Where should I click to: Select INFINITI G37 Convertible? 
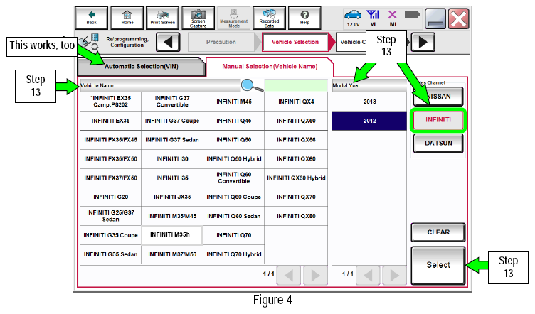(x=172, y=102)
